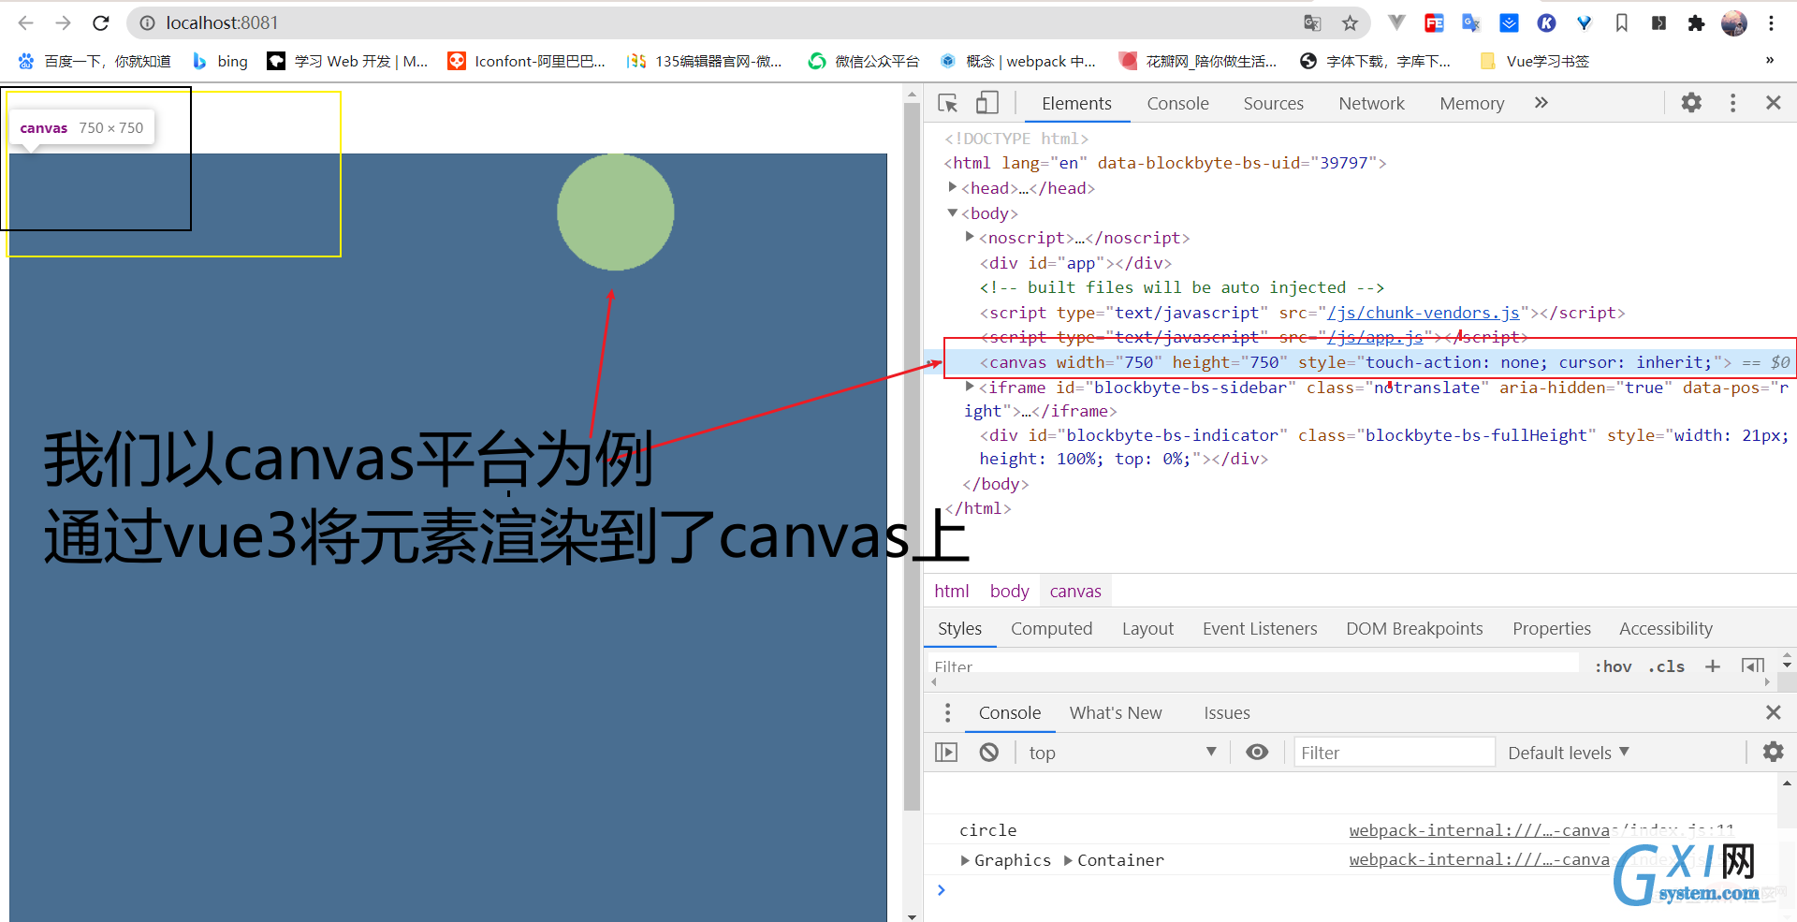Open the Vue devtools extension icon
The image size is (1797, 922).
pos(1396,22)
